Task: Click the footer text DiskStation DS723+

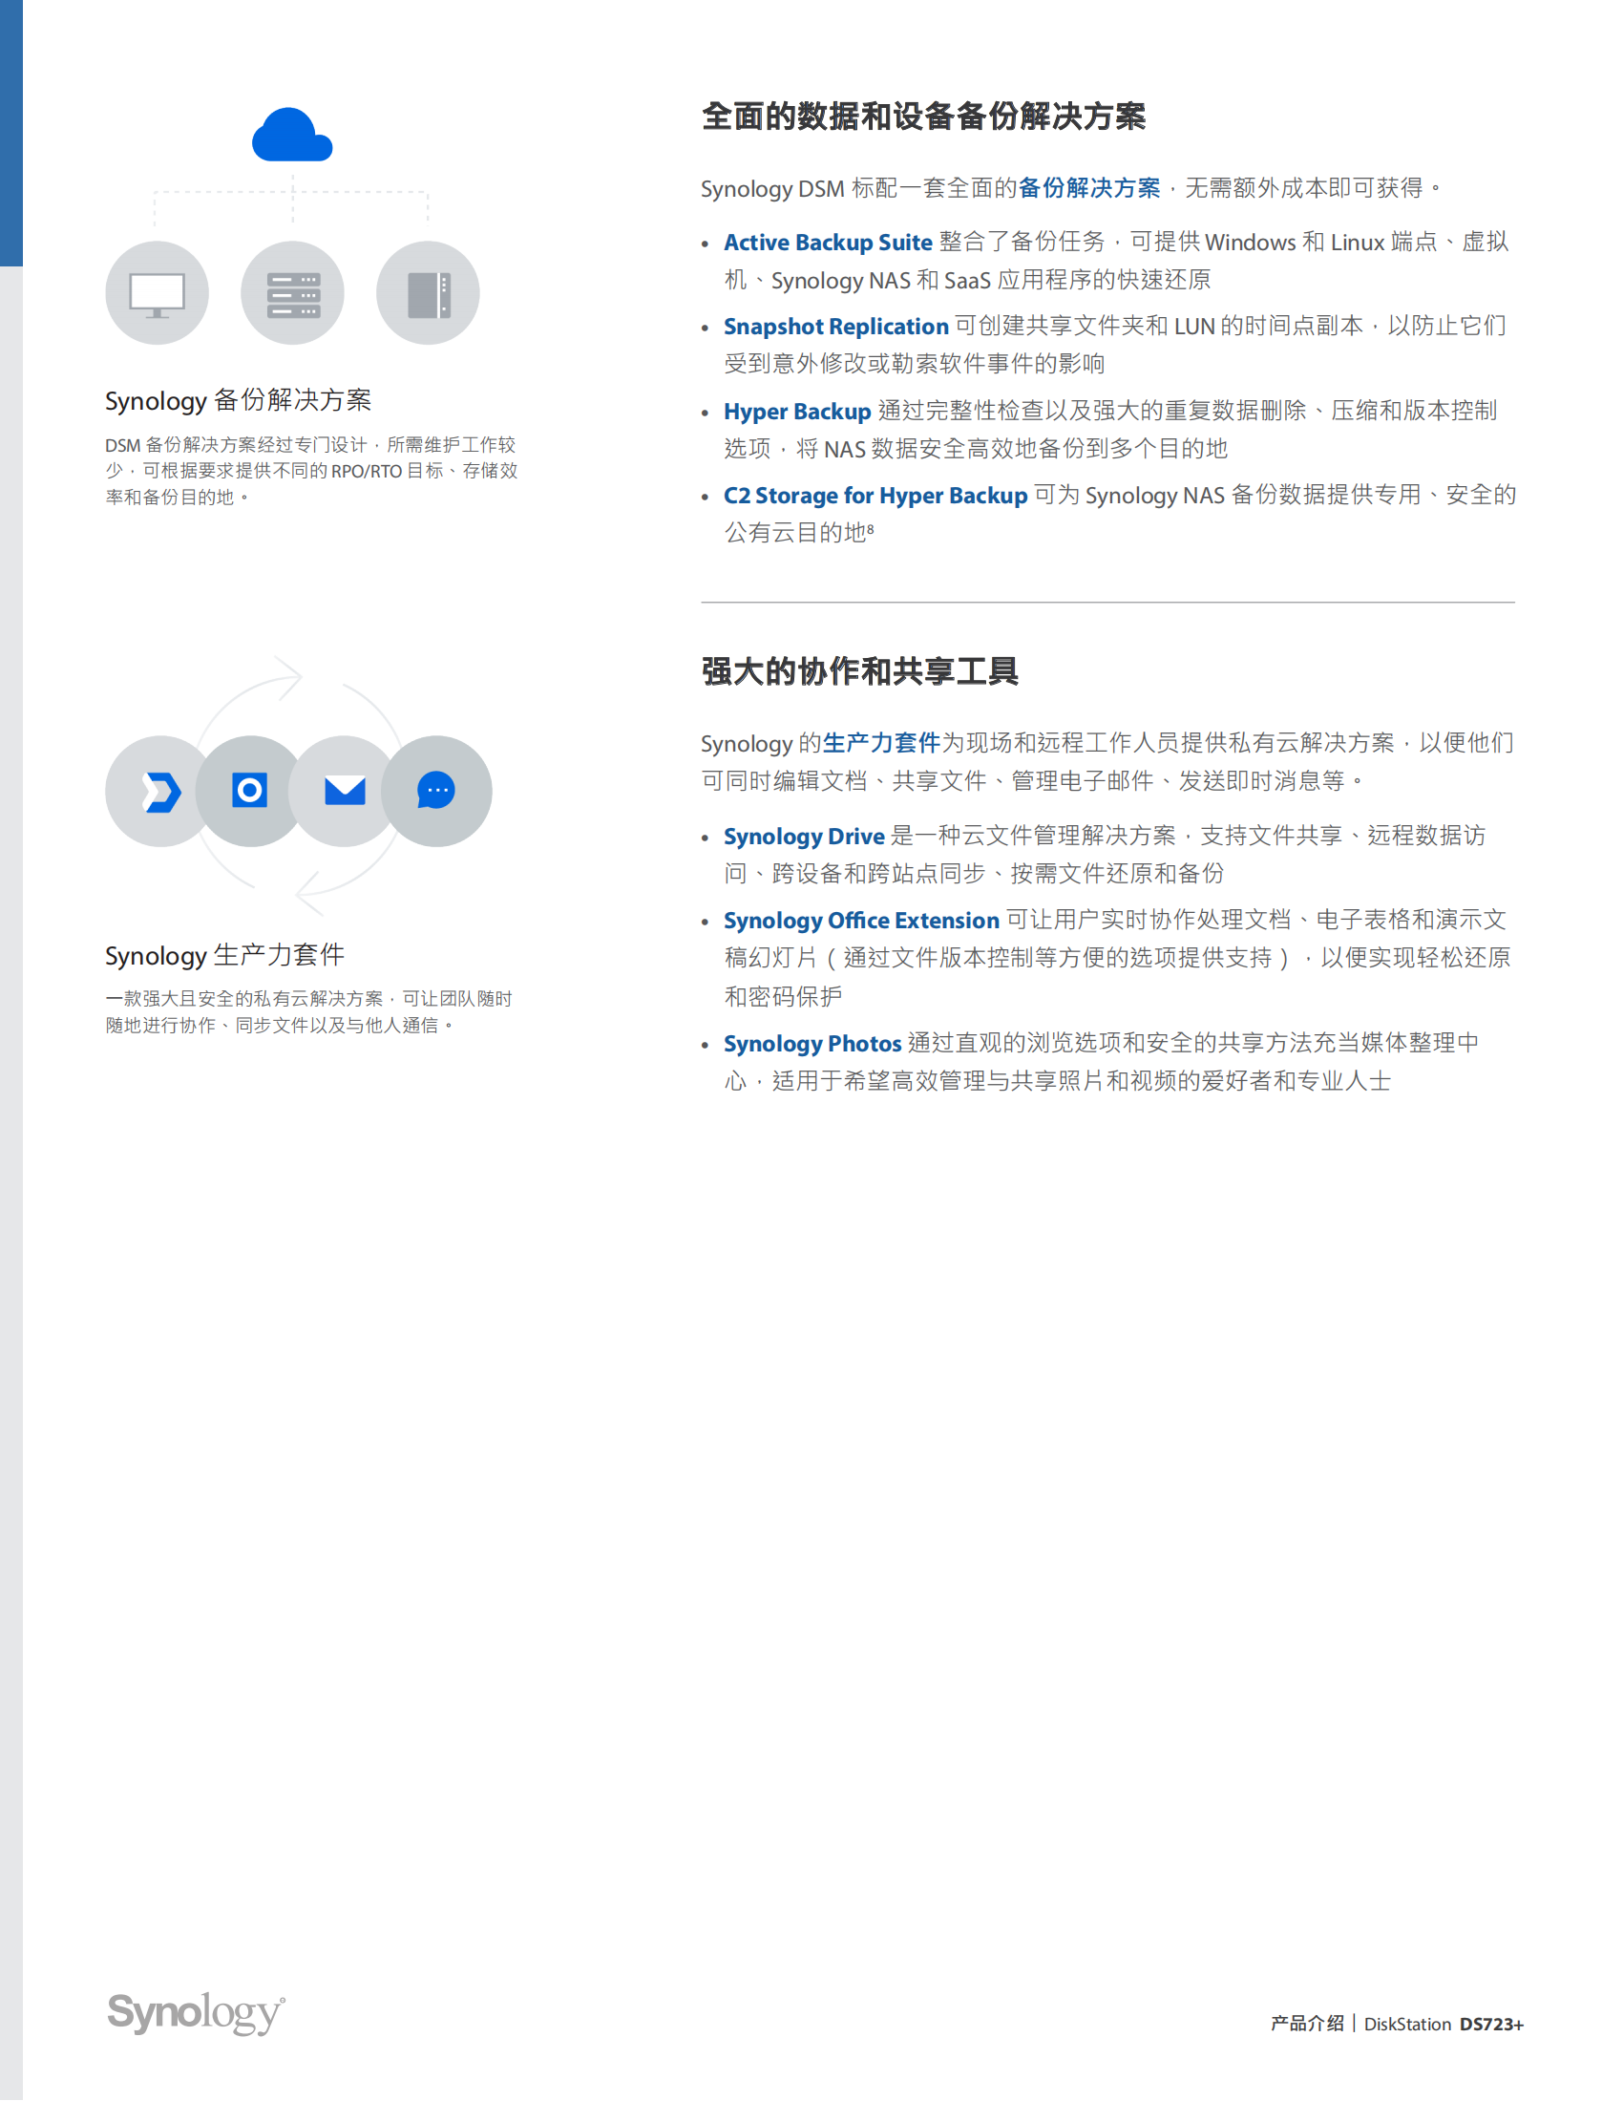Action: pos(1444,2024)
